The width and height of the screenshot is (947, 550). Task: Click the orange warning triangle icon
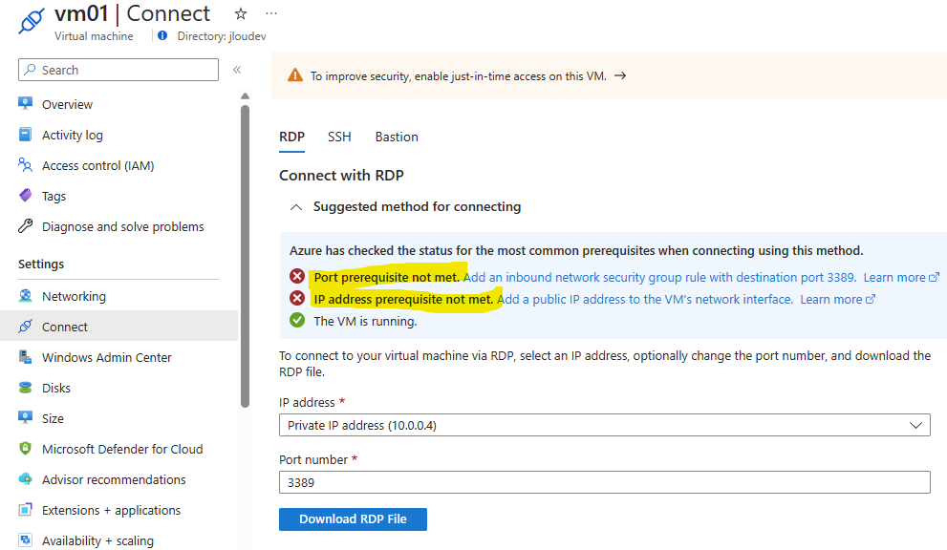[x=294, y=75]
